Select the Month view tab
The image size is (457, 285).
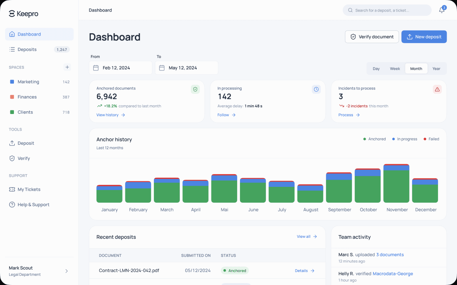416,68
